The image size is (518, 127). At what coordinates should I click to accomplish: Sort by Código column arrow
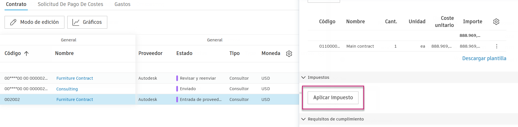tap(26, 53)
